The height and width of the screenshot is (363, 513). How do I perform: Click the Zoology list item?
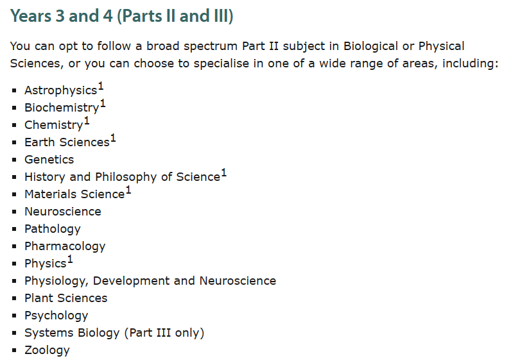coord(47,350)
